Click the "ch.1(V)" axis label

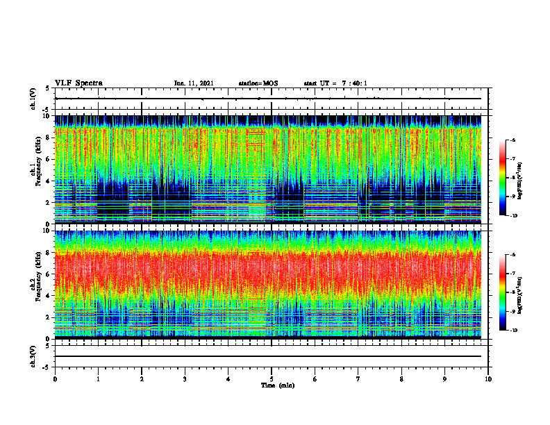pyautogui.click(x=33, y=99)
